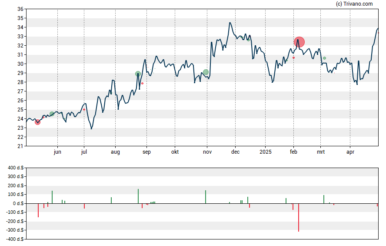The height and width of the screenshot is (246, 386).
Task: Click the tallest green bar in late August
Action: click(138, 196)
